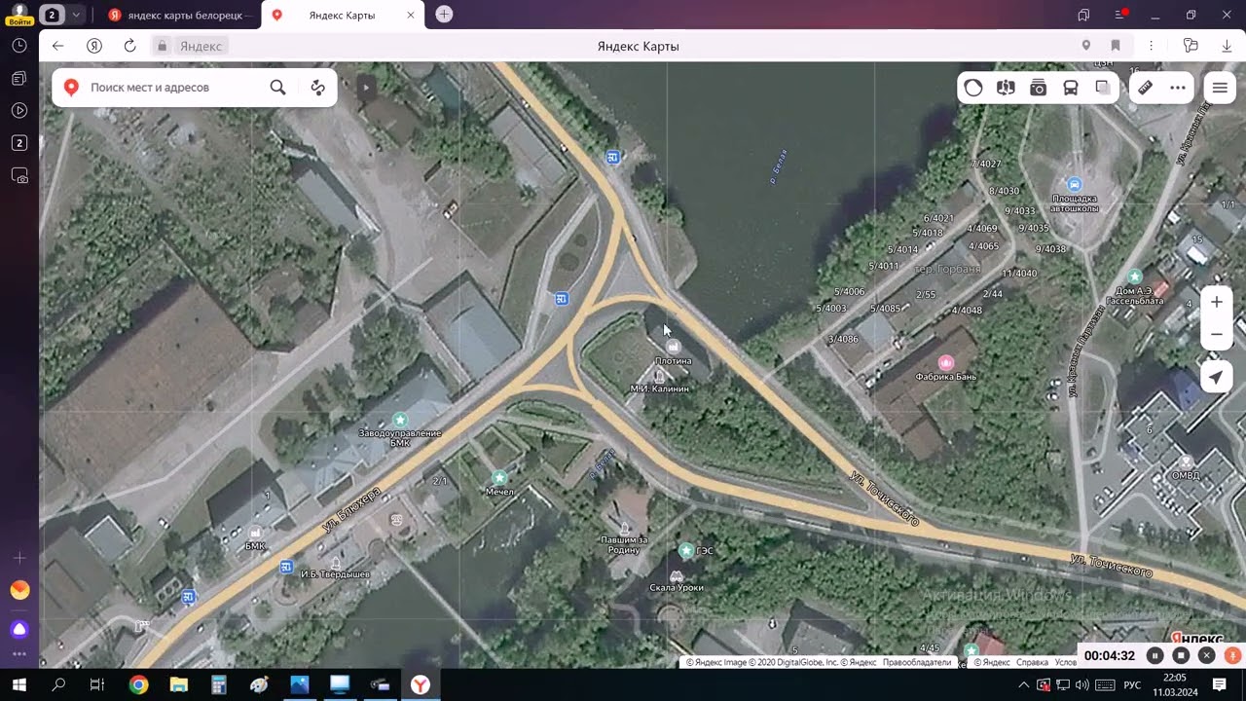Image resolution: width=1246 pixels, height=701 pixels.
Task: Open the Справка link
Action: click(1032, 662)
